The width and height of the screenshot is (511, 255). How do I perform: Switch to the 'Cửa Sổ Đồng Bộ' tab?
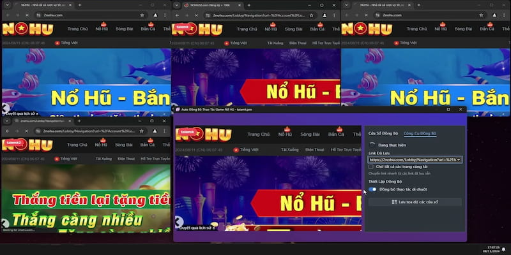click(x=383, y=134)
